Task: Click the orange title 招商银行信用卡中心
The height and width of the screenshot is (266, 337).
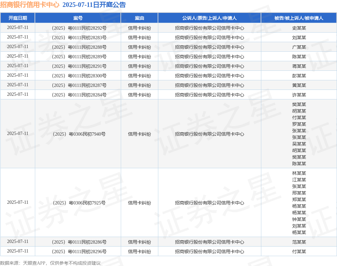Action: (30, 5)
